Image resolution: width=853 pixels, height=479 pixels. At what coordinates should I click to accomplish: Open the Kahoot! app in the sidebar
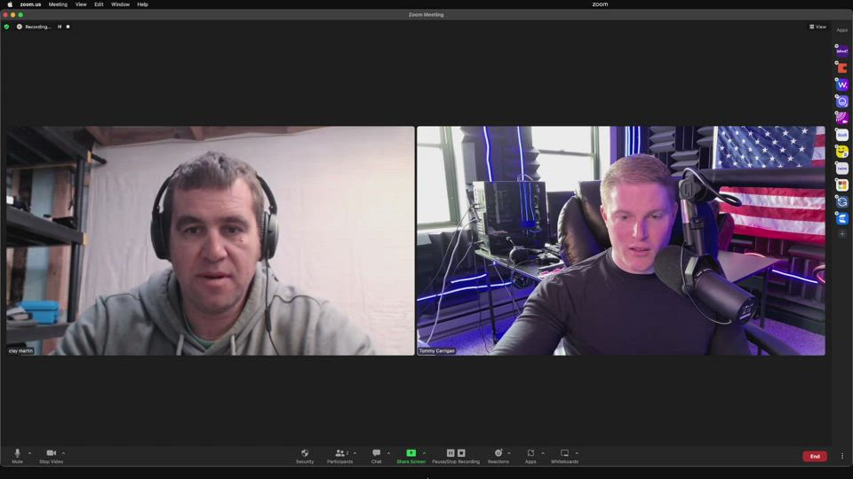842,51
